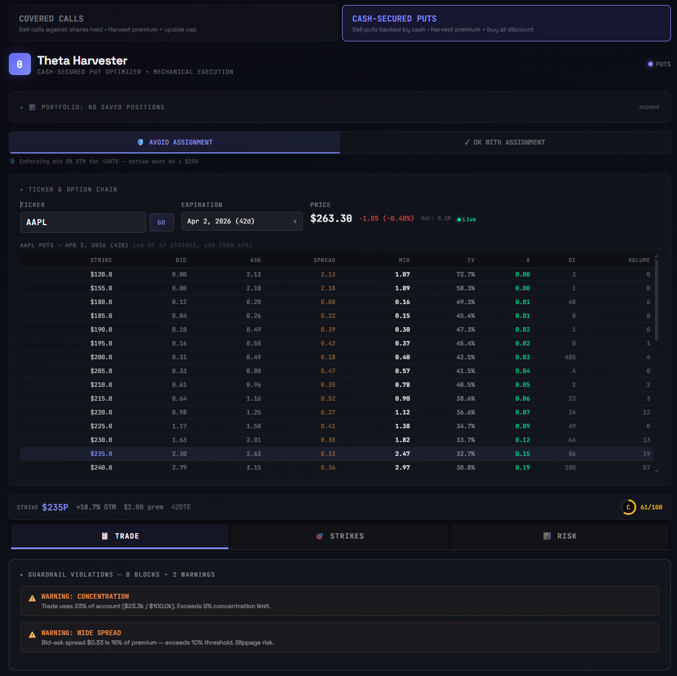Click the AAPL ticker input field
Image resolution: width=677 pixels, height=676 pixels.
[83, 222]
